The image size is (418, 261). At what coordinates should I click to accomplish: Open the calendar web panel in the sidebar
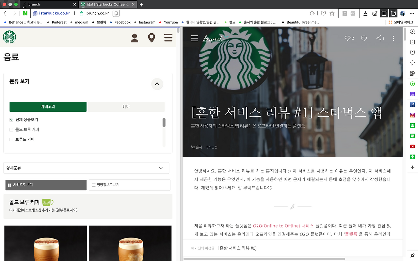pyautogui.click(x=412, y=94)
